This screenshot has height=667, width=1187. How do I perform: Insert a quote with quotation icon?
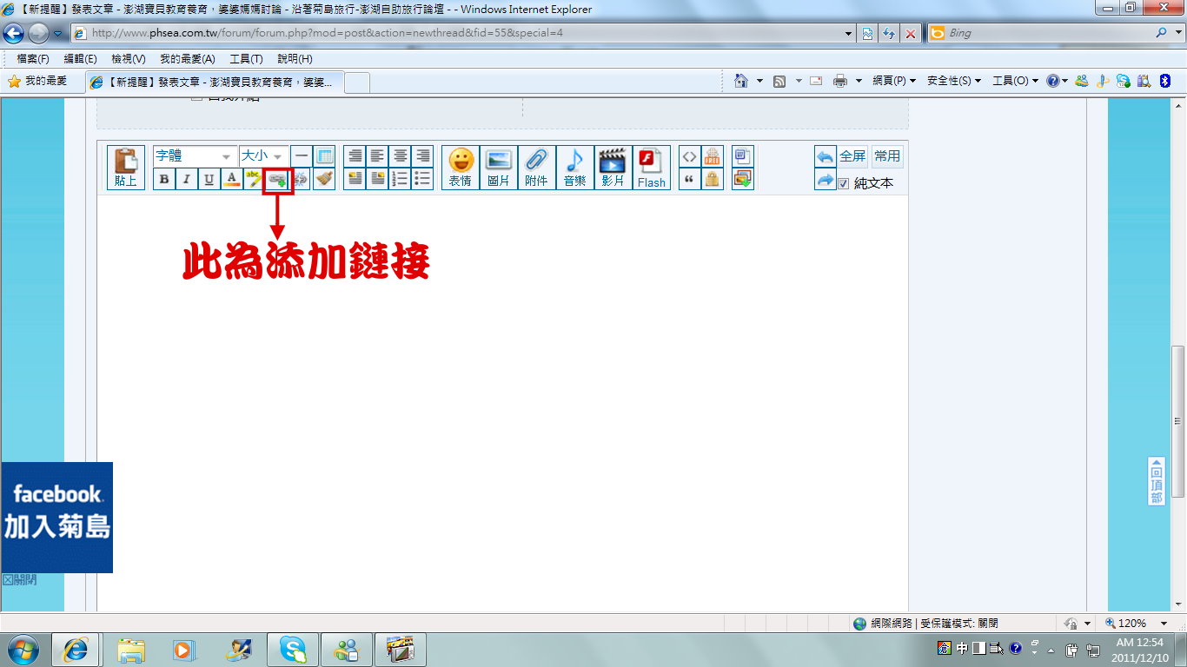click(x=689, y=180)
